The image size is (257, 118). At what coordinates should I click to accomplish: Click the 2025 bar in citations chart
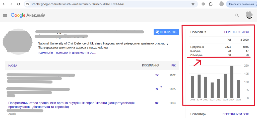238,89
